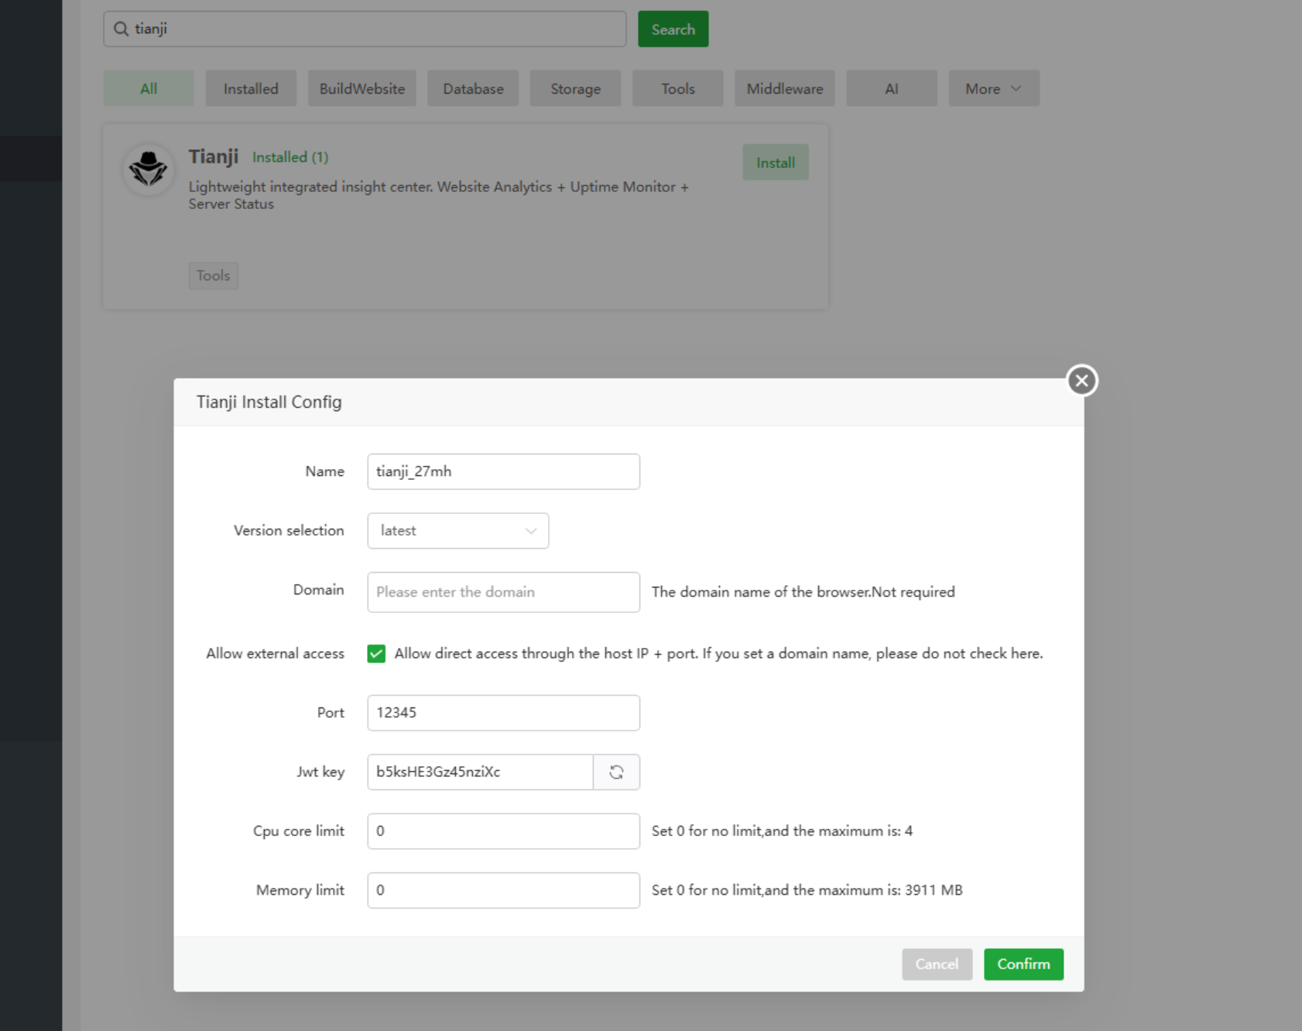Click the Tianji app logo icon

[148, 168]
